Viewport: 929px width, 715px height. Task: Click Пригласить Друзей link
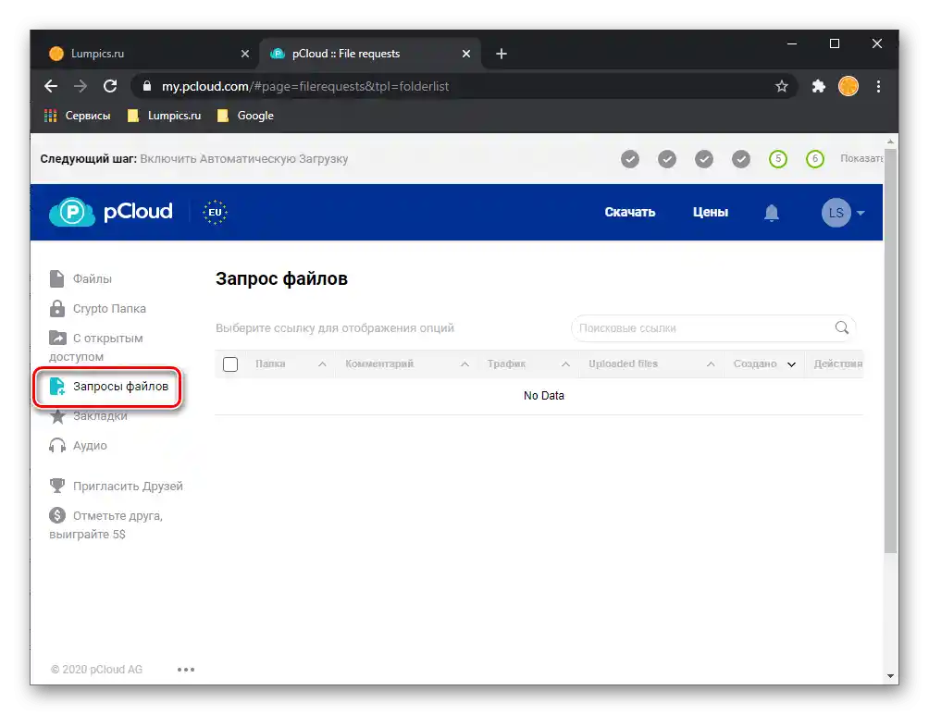pyautogui.click(x=117, y=486)
